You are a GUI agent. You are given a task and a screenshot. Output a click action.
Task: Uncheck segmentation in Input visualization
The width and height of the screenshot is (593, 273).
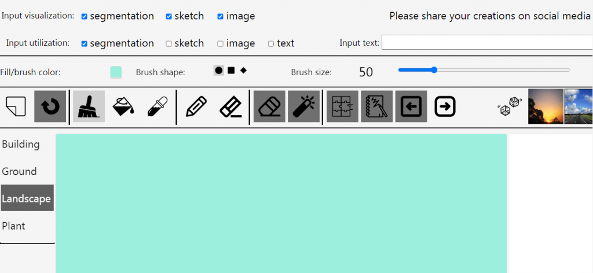[85, 17]
